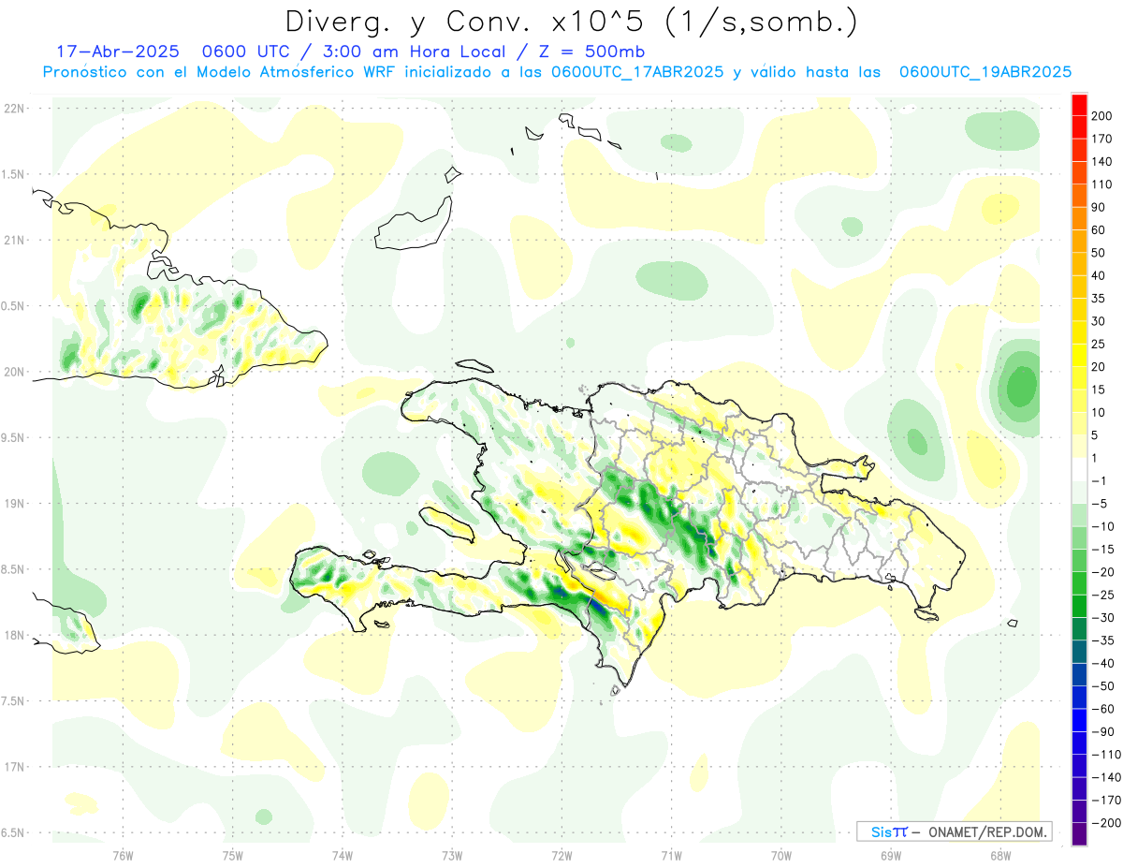
Task: Click the positive '110' scale label
Action: pos(1103,184)
